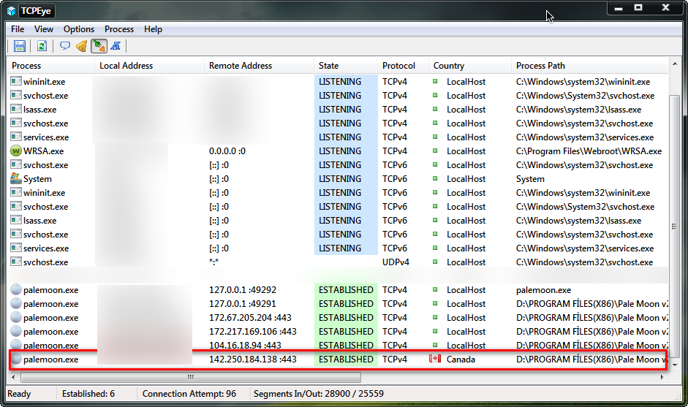
Task: Click palemoon icon in the 127.0.0.1 :49291 row
Action: 16,303
